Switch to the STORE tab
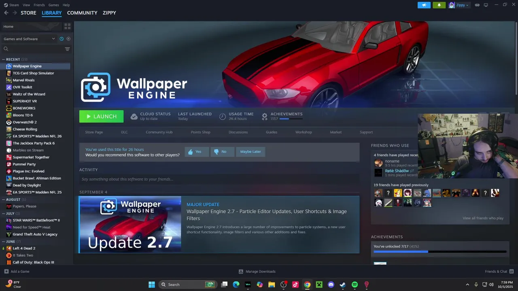Image resolution: width=518 pixels, height=291 pixels. [x=29, y=13]
